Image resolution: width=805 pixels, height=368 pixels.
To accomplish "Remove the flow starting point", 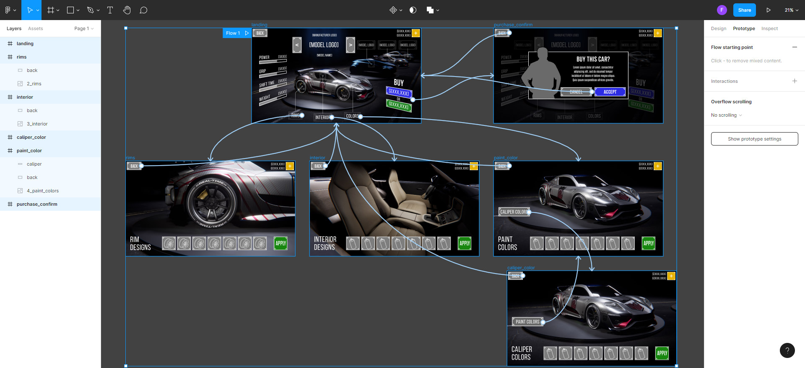I will [795, 47].
